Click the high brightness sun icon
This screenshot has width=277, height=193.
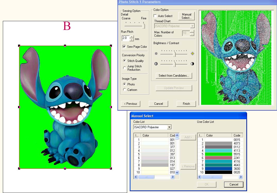(x=192, y=54)
